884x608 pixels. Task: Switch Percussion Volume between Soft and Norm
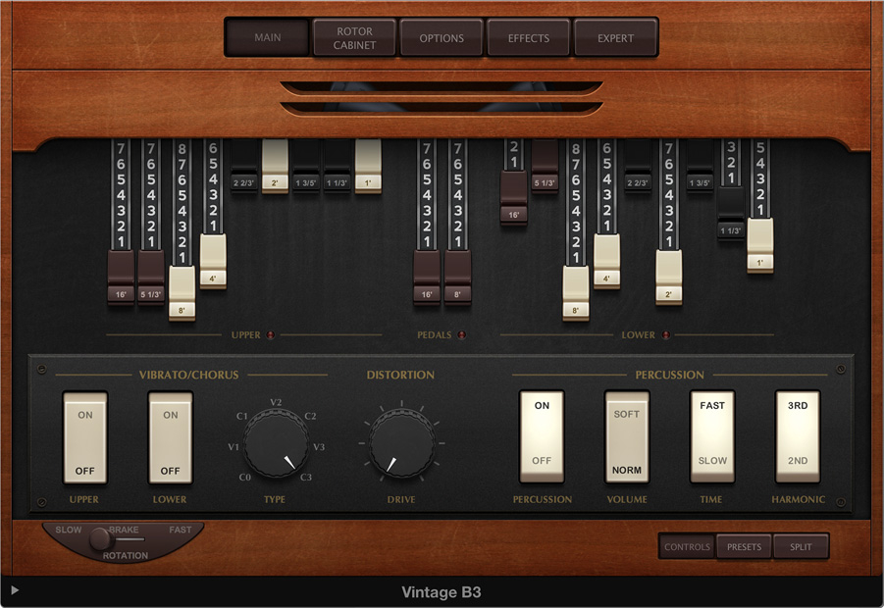[x=626, y=437]
